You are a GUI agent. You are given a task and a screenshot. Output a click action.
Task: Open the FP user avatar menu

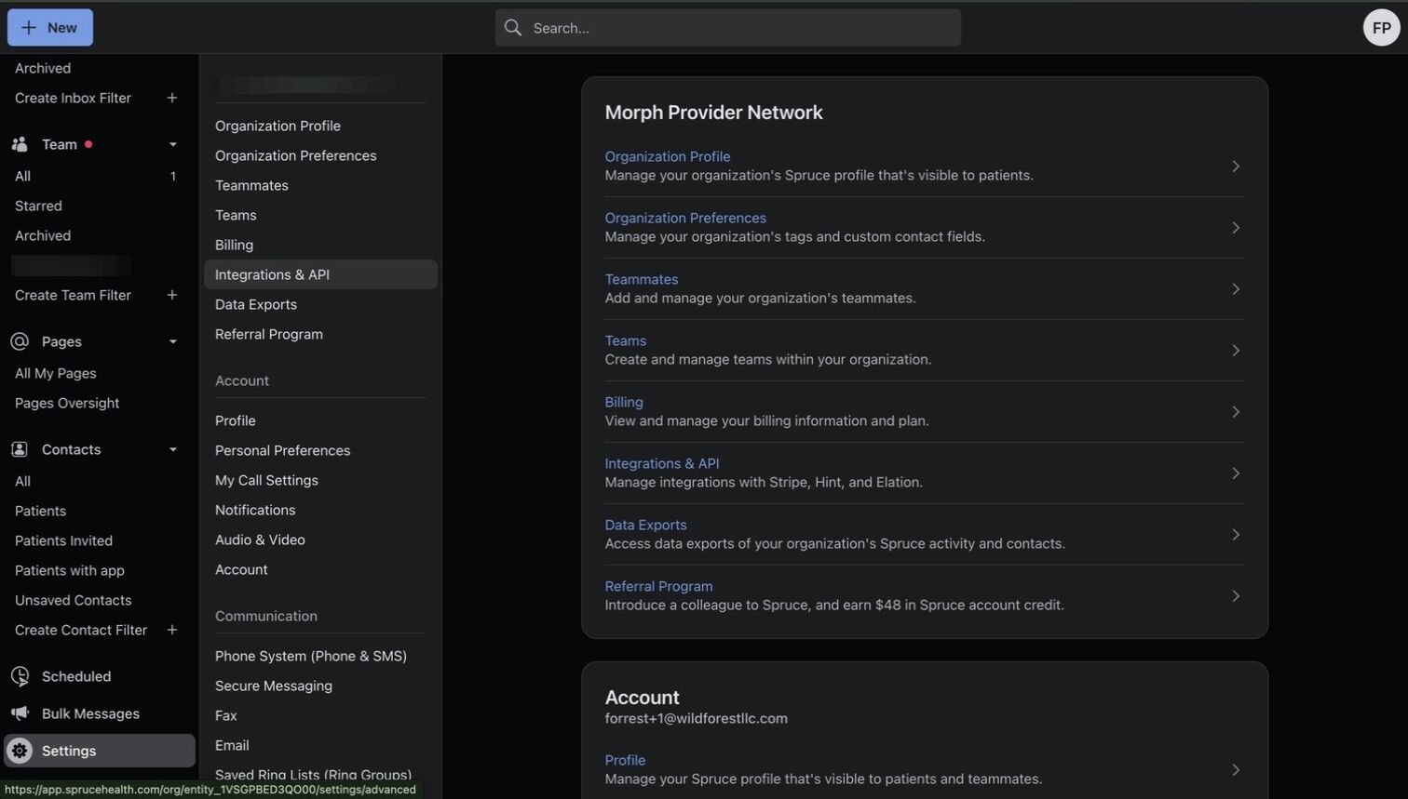(1382, 28)
